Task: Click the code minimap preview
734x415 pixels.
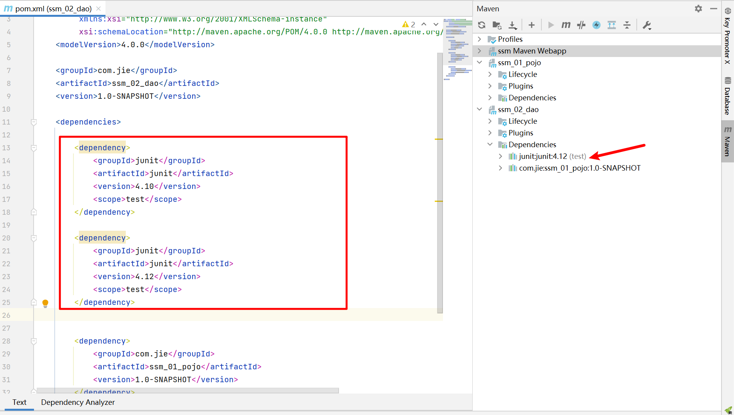Action: [x=458, y=49]
